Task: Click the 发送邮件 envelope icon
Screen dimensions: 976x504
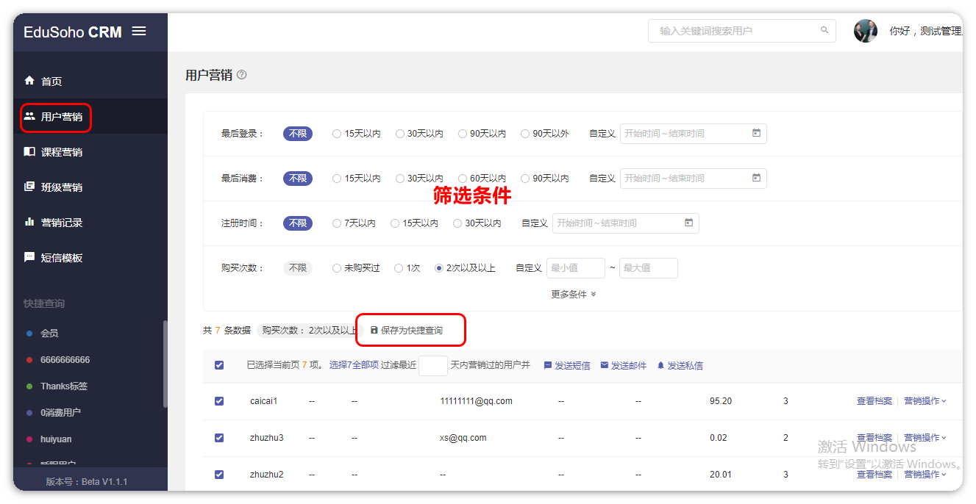Action: click(x=605, y=365)
